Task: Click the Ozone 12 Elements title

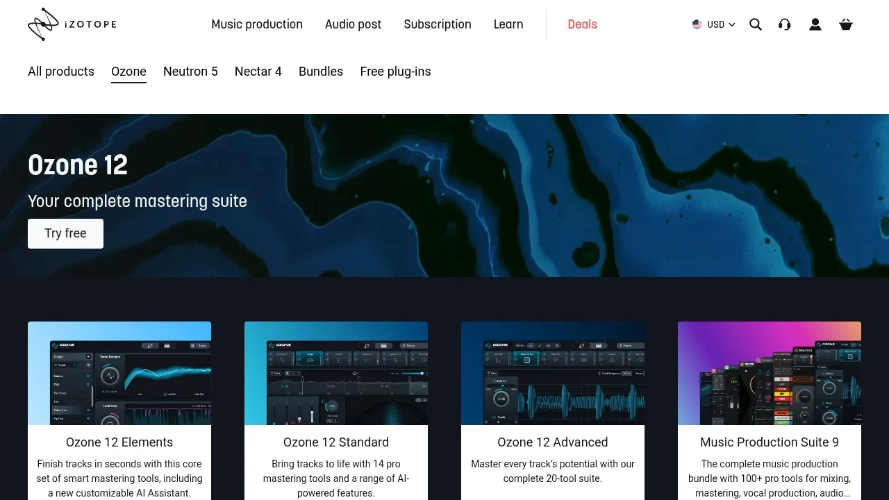Action: click(119, 442)
